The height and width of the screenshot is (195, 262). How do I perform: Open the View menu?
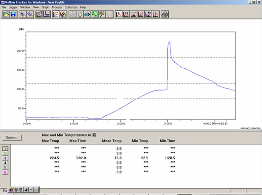point(36,7)
